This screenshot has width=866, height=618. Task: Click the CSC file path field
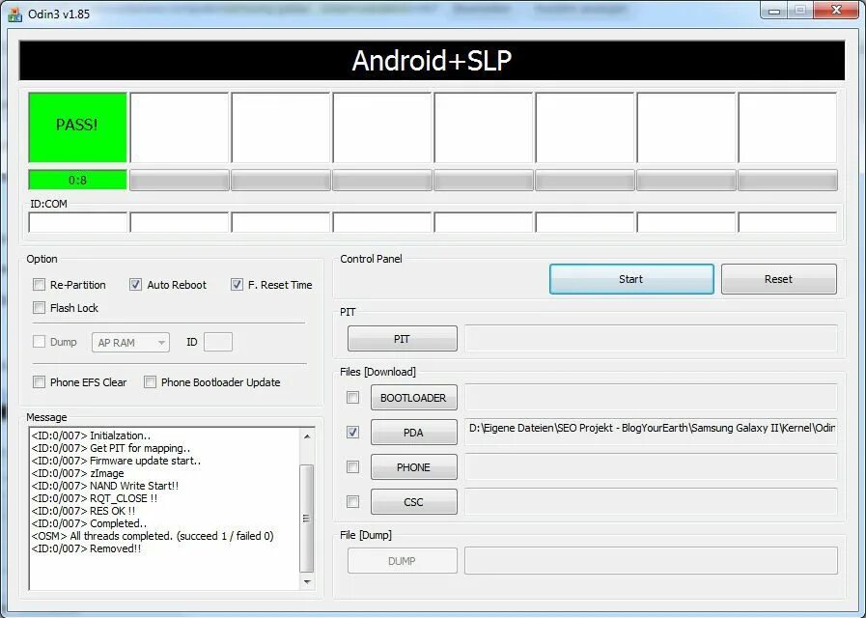[651, 502]
